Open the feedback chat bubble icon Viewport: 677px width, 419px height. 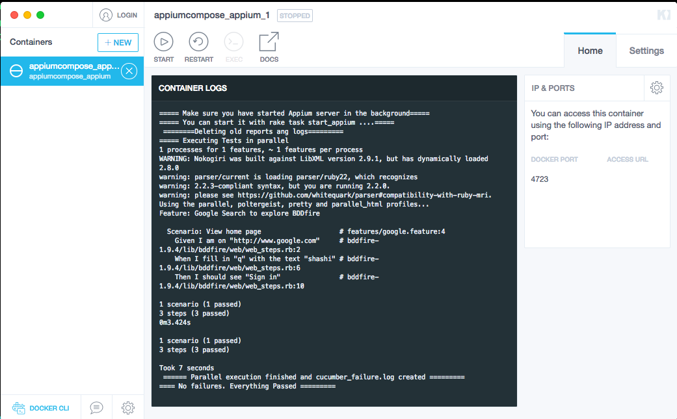click(96, 407)
